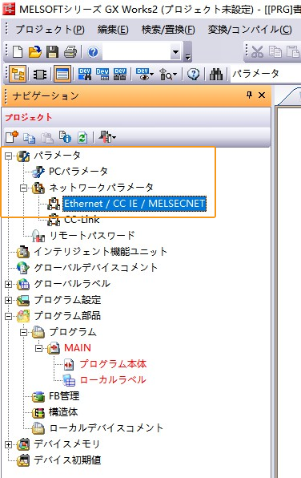The width and height of the screenshot is (301, 478).
Task: Click the paste icon in project toolbar
Action: (47, 138)
